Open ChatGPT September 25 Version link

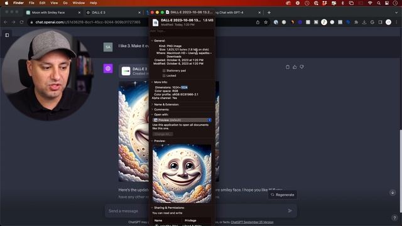252,222
